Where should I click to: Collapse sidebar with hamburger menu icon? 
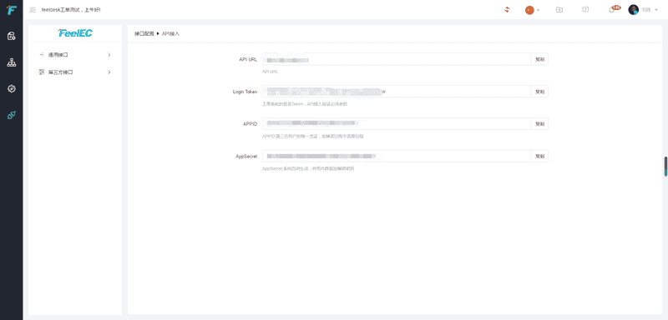tap(33, 10)
